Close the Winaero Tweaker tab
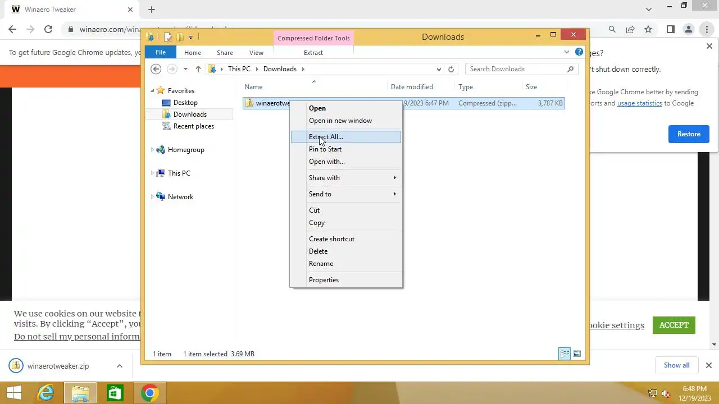 [130, 10]
